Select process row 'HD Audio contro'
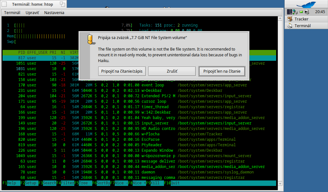The height and width of the screenshot is (192, 328). (139, 129)
